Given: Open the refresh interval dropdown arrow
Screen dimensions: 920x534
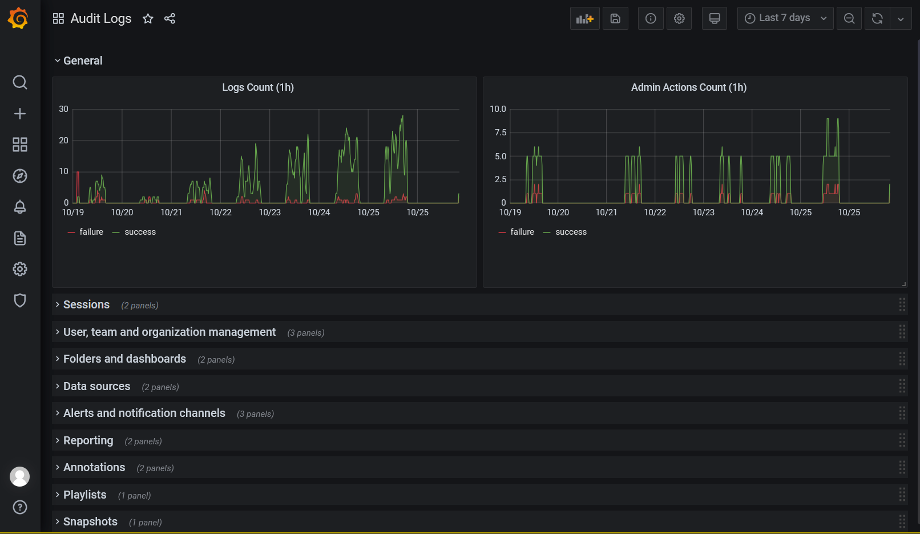Looking at the screenshot, I should pyautogui.click(x=901, y=19).
